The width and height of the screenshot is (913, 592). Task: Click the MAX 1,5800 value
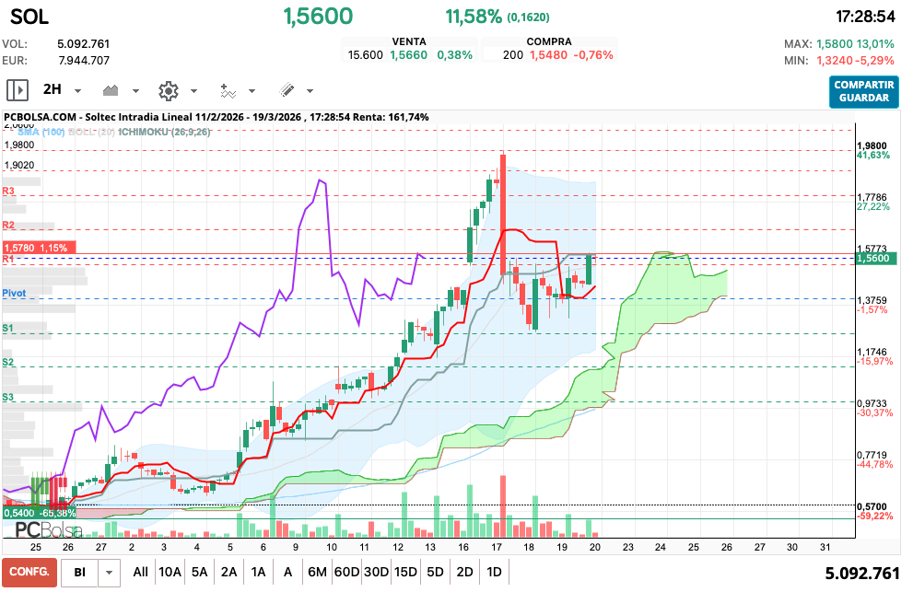(835, 44)
